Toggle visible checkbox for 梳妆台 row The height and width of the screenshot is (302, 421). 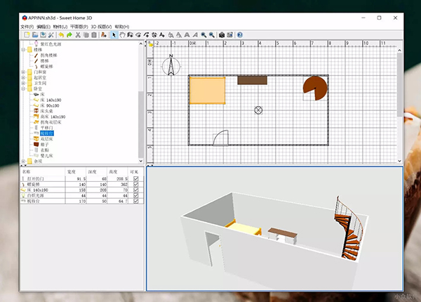[x=136, y=202]
